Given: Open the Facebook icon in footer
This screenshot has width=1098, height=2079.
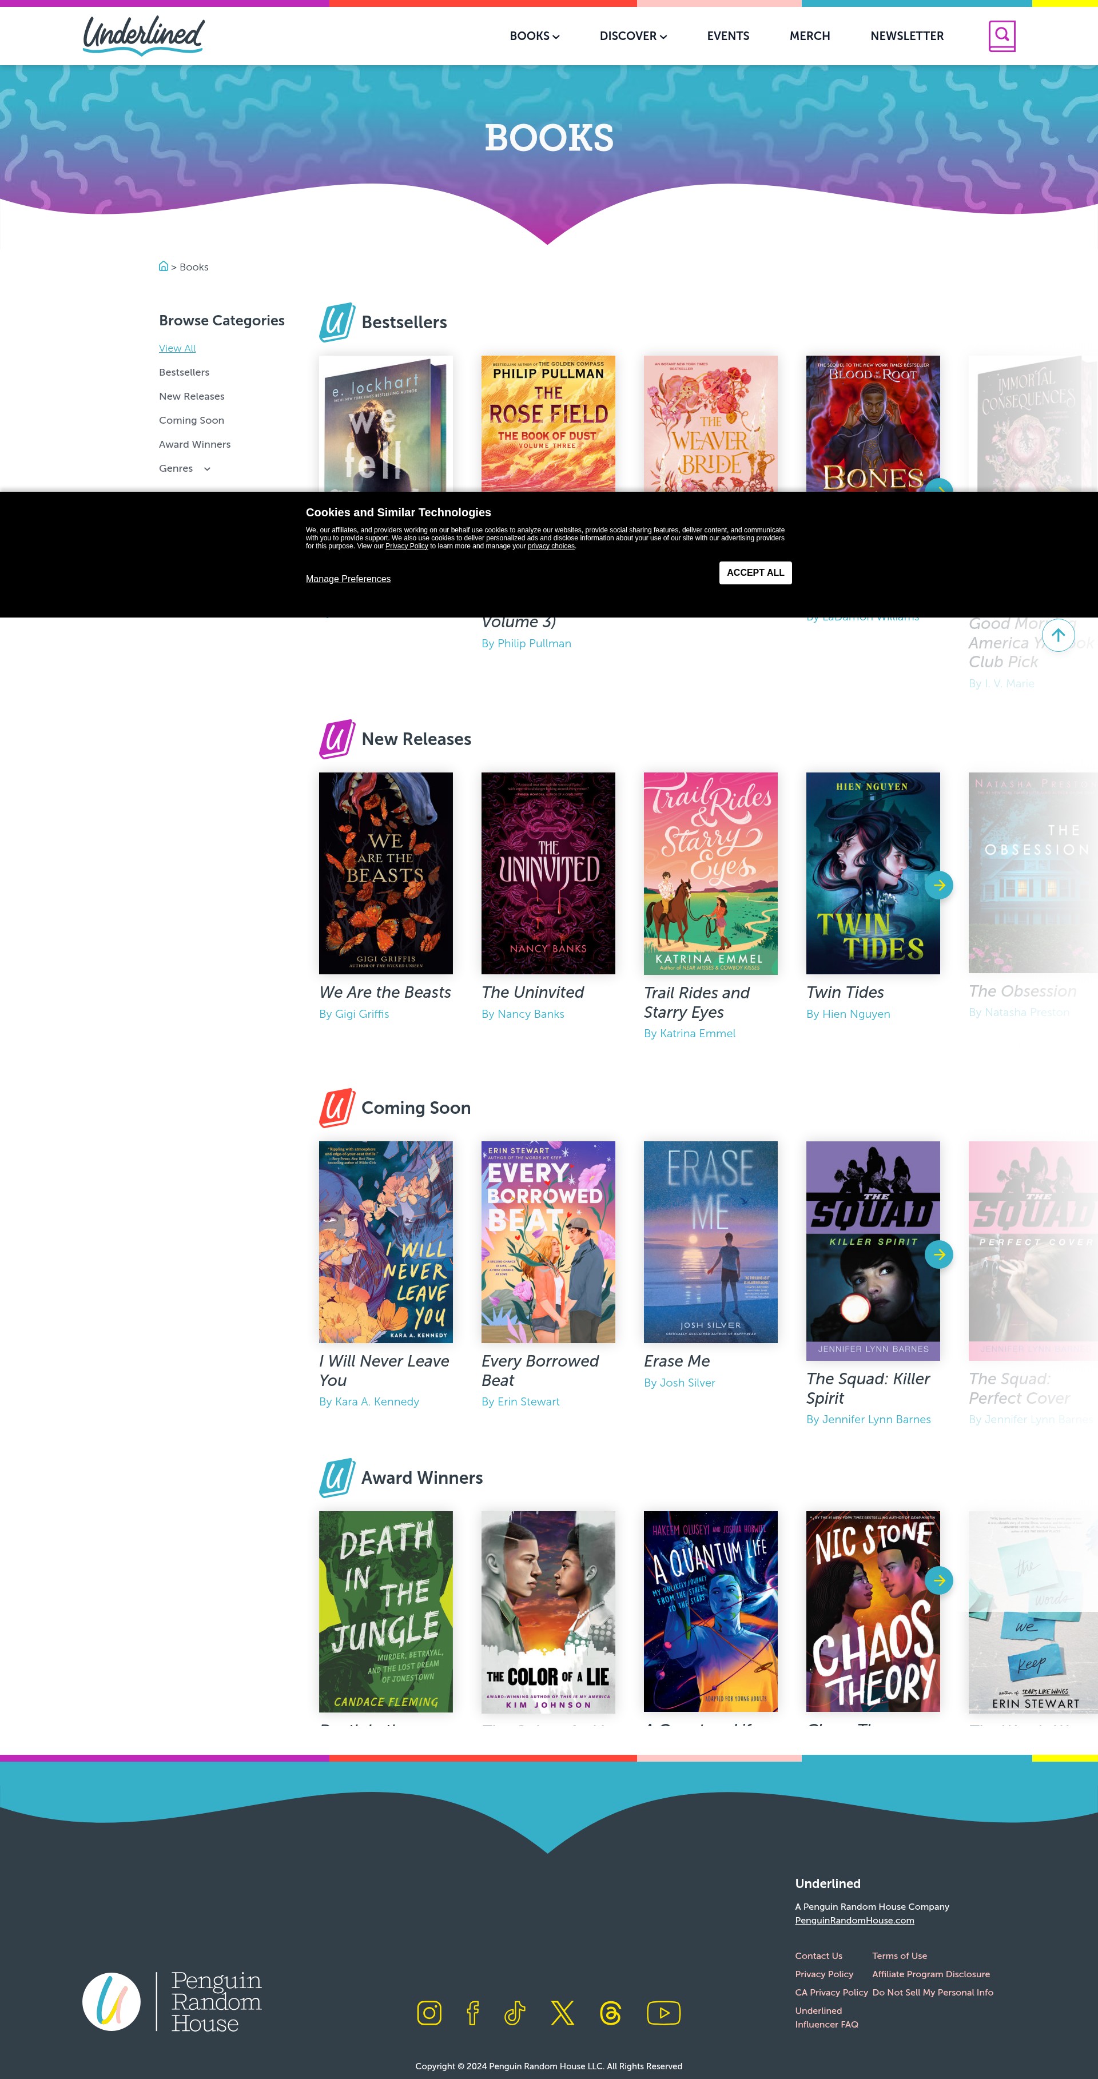Looking at the screenshot, I should (x=472, y=2013).
